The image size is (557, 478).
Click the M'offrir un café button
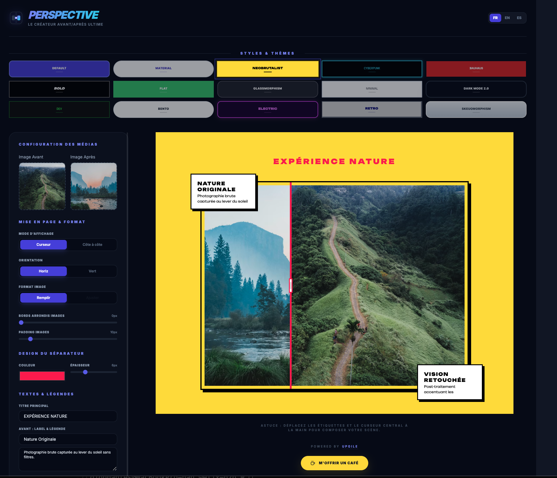(334, 463)
